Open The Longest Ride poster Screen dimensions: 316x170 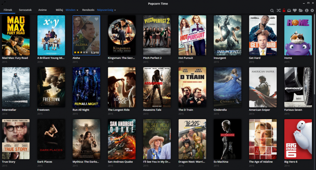(122, 87)
